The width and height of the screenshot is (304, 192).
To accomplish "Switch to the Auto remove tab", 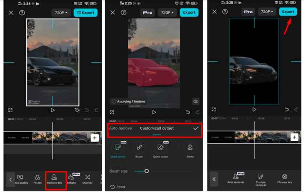I will click(x=120, y=128).
